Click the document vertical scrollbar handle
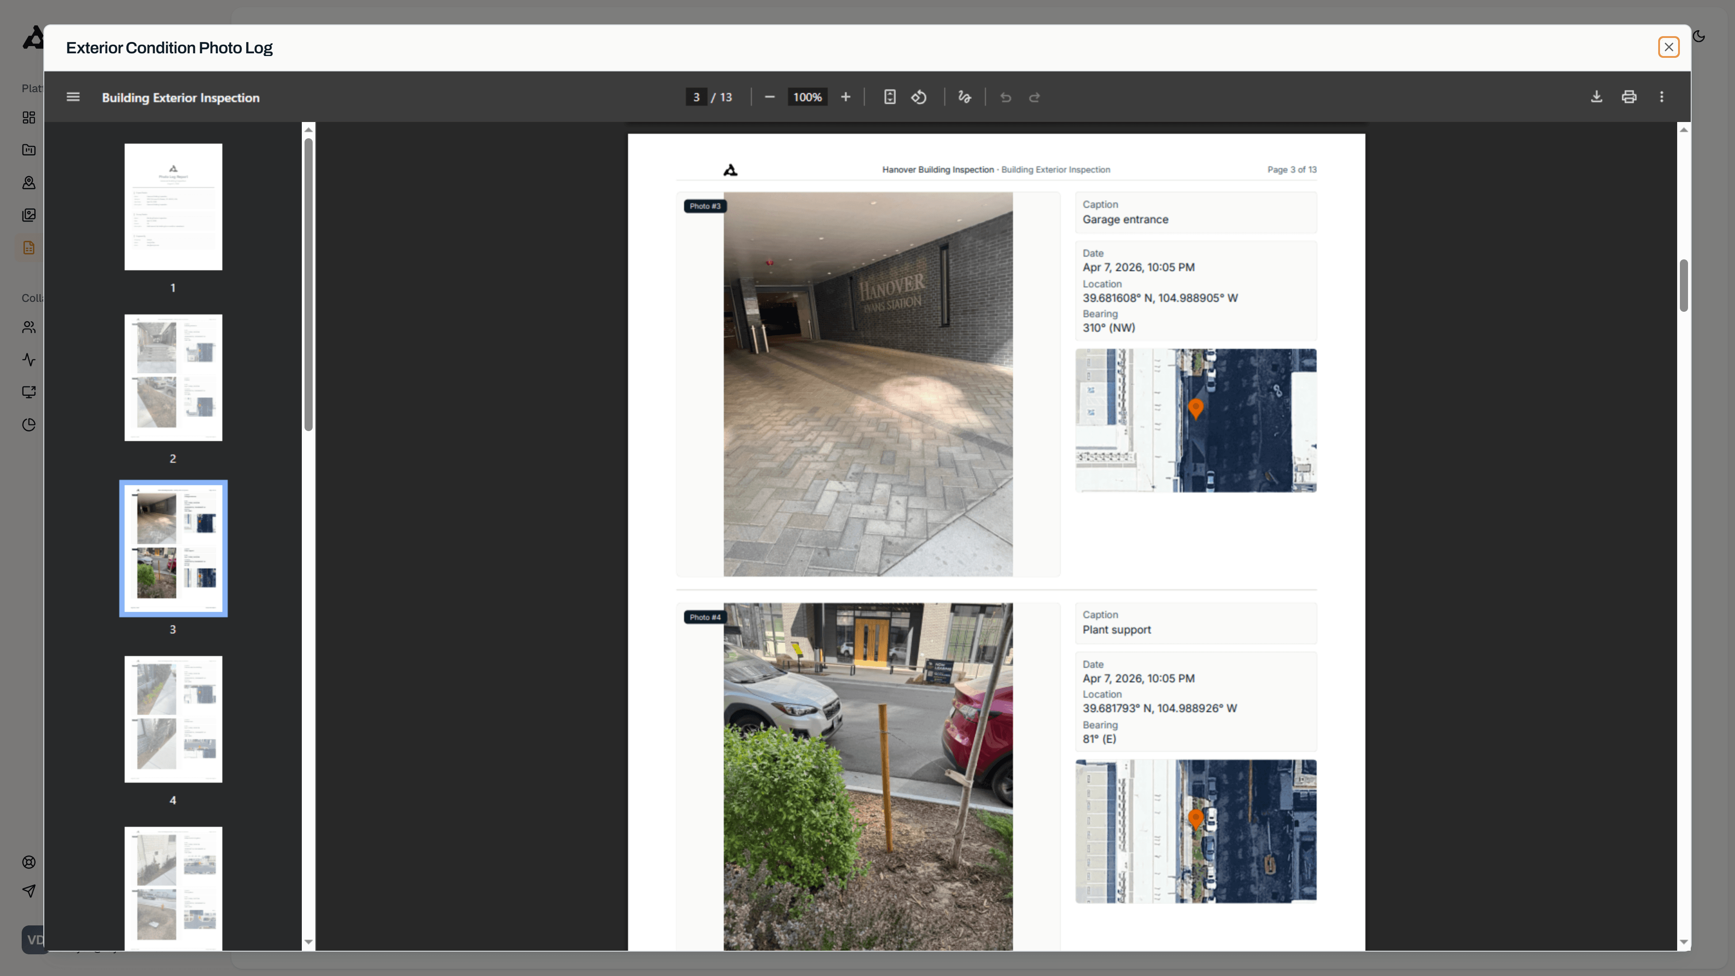 (x=1683, y=286)
